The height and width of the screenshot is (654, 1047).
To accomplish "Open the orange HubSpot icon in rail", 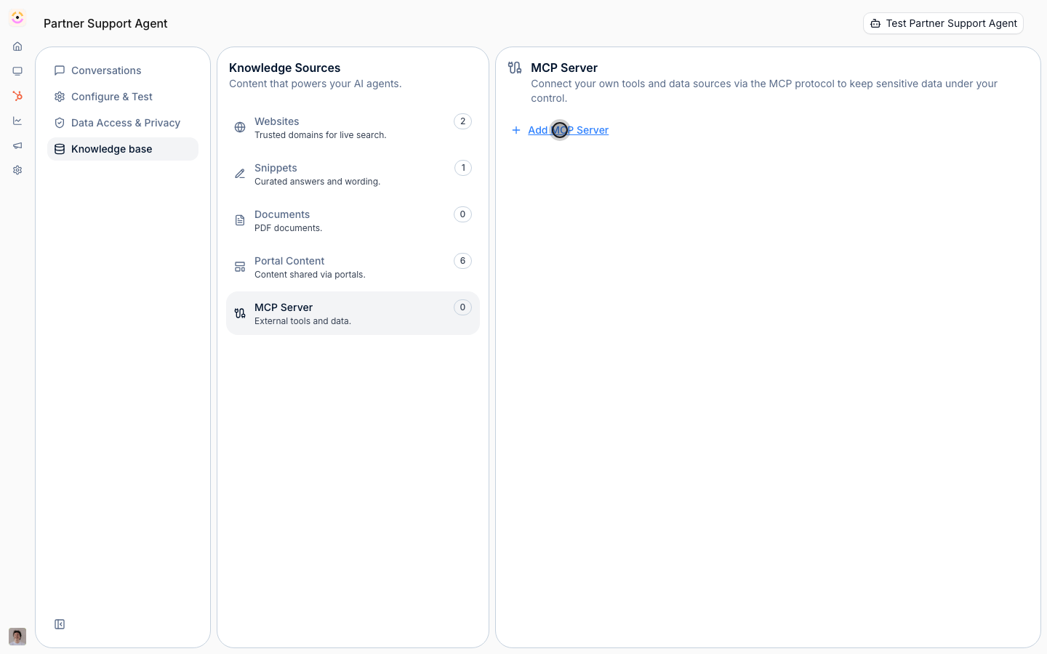I will coord(17,96).
